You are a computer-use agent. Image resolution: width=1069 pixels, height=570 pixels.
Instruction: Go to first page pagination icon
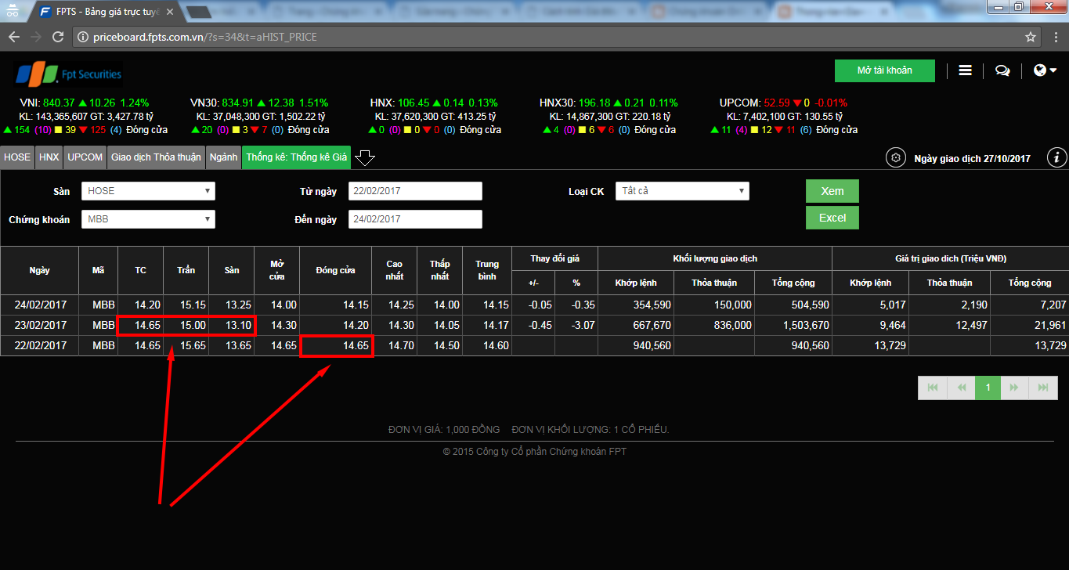click(x=932, y=388)
